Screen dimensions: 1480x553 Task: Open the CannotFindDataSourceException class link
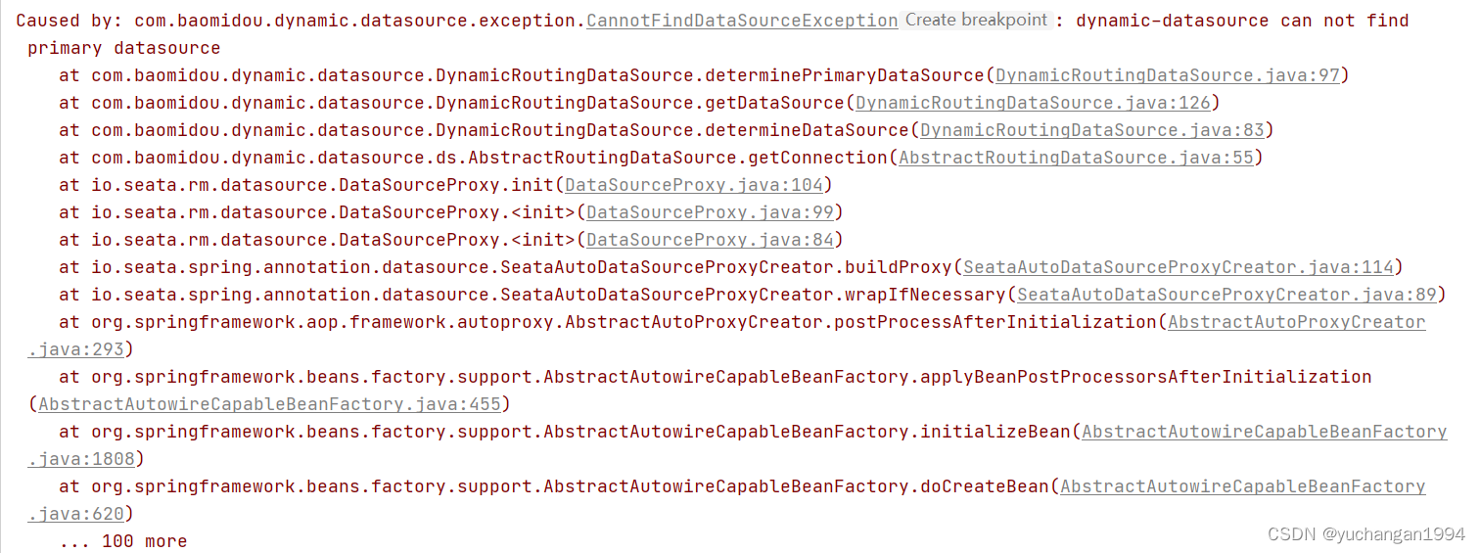click(x=742, y=21)
